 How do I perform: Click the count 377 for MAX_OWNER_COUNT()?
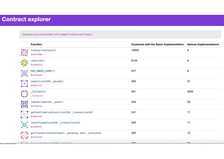(x=133, y=71)
